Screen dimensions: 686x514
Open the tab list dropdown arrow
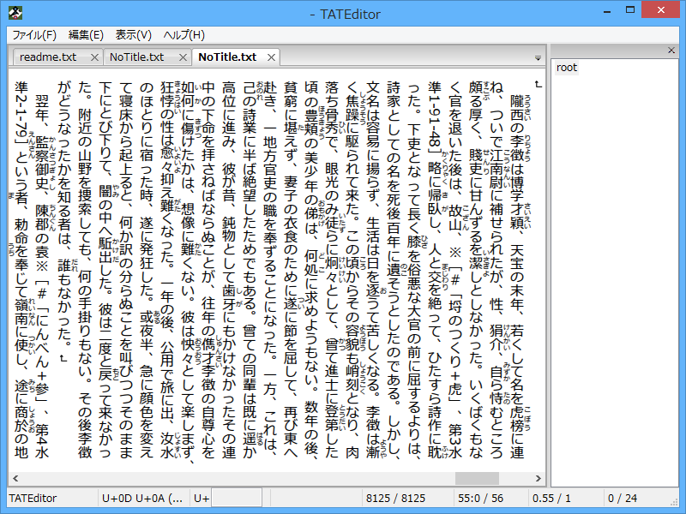point(539,57)
